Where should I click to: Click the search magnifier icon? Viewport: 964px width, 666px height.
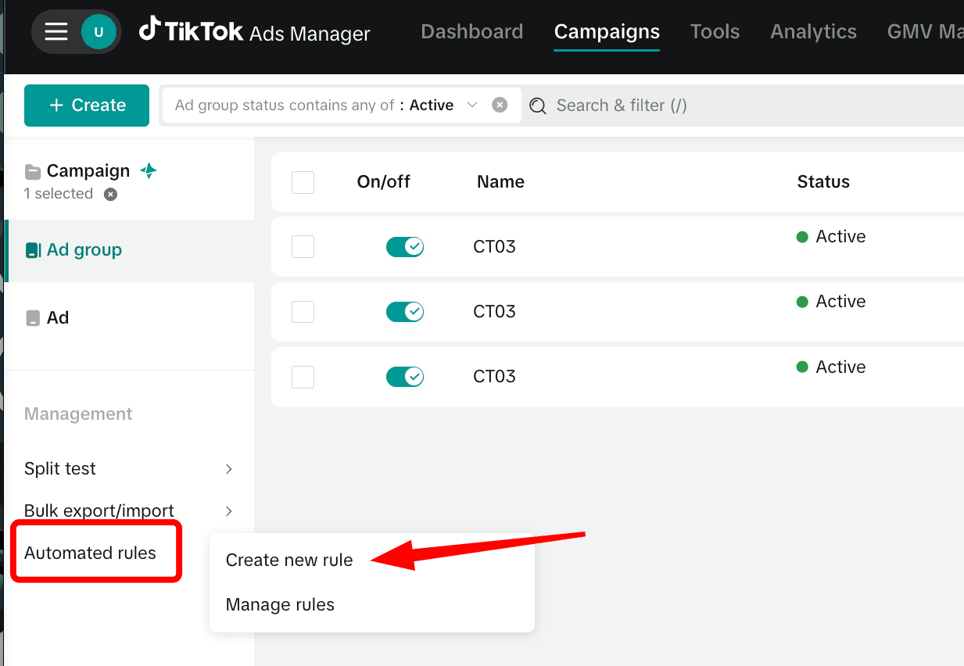[537, 105]
